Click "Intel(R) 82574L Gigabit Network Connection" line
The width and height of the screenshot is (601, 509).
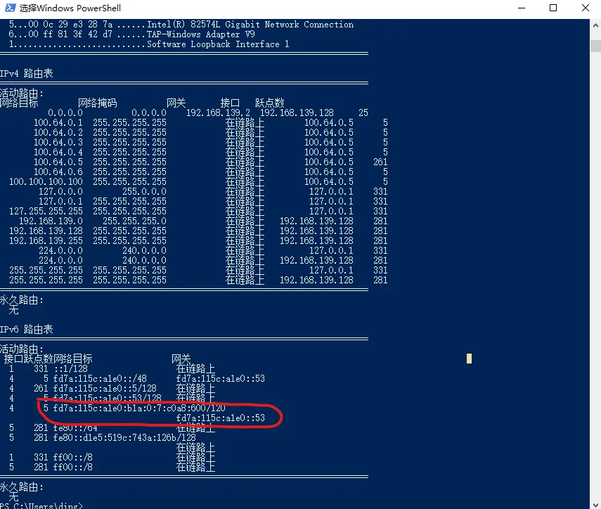coord(250,25)
